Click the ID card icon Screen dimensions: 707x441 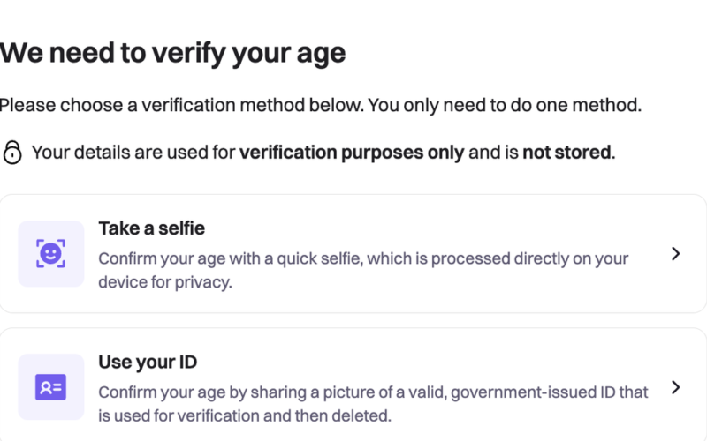coord(51,387)
